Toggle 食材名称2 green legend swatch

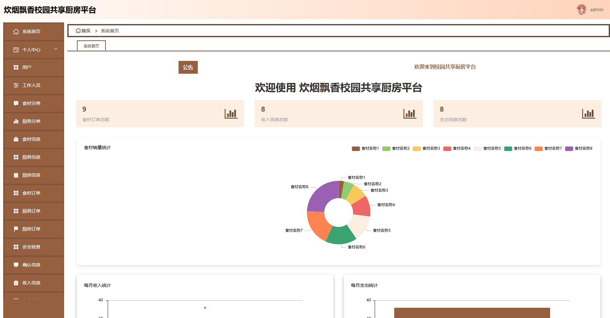click(386, 148)
